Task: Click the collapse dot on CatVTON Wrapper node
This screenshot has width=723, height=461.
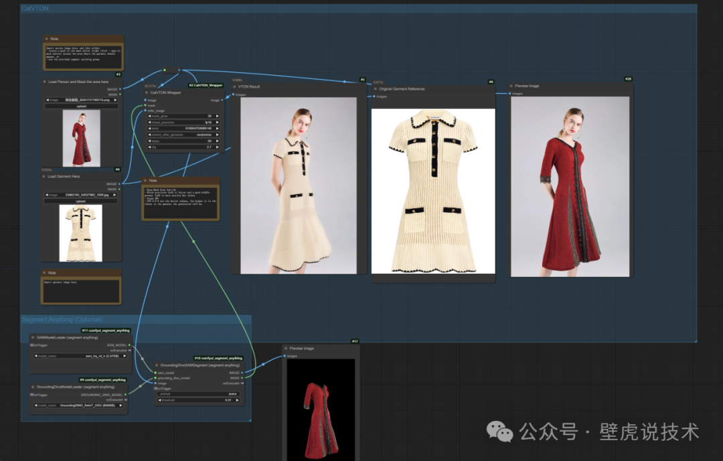Action: (146, 93)
